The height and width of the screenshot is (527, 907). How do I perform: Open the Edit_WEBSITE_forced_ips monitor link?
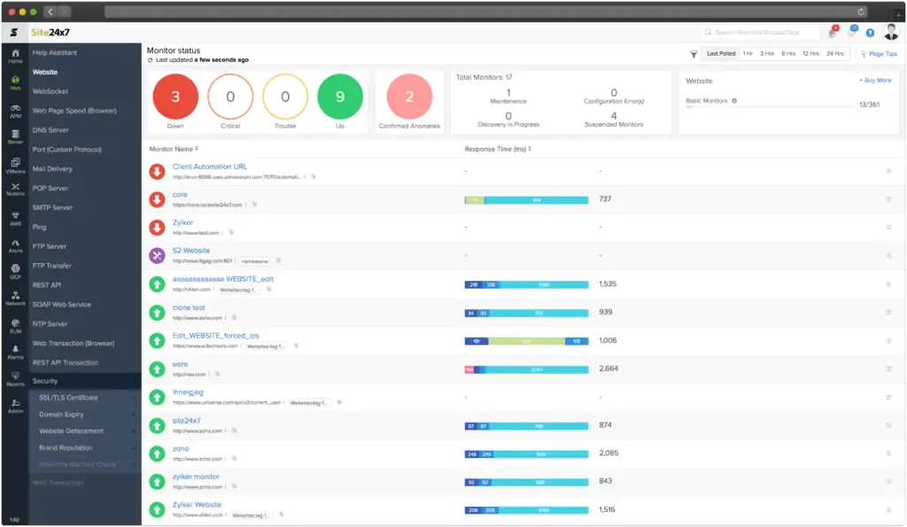point(216,336)
